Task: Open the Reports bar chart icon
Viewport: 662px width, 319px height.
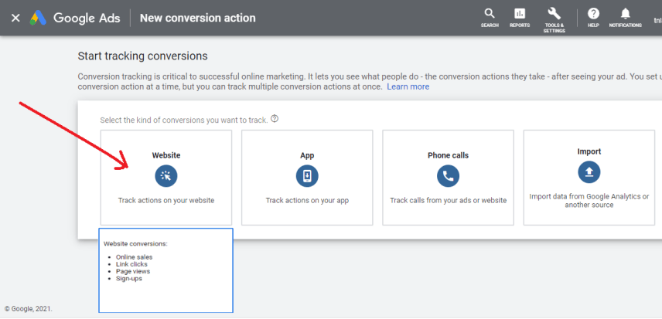Action: (x=520, y=17)
